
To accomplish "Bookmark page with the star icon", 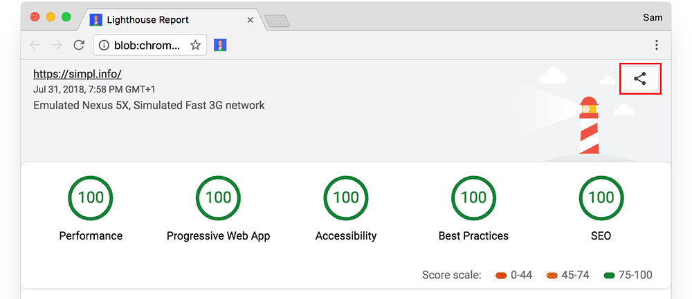I will (x=195, y=45).
